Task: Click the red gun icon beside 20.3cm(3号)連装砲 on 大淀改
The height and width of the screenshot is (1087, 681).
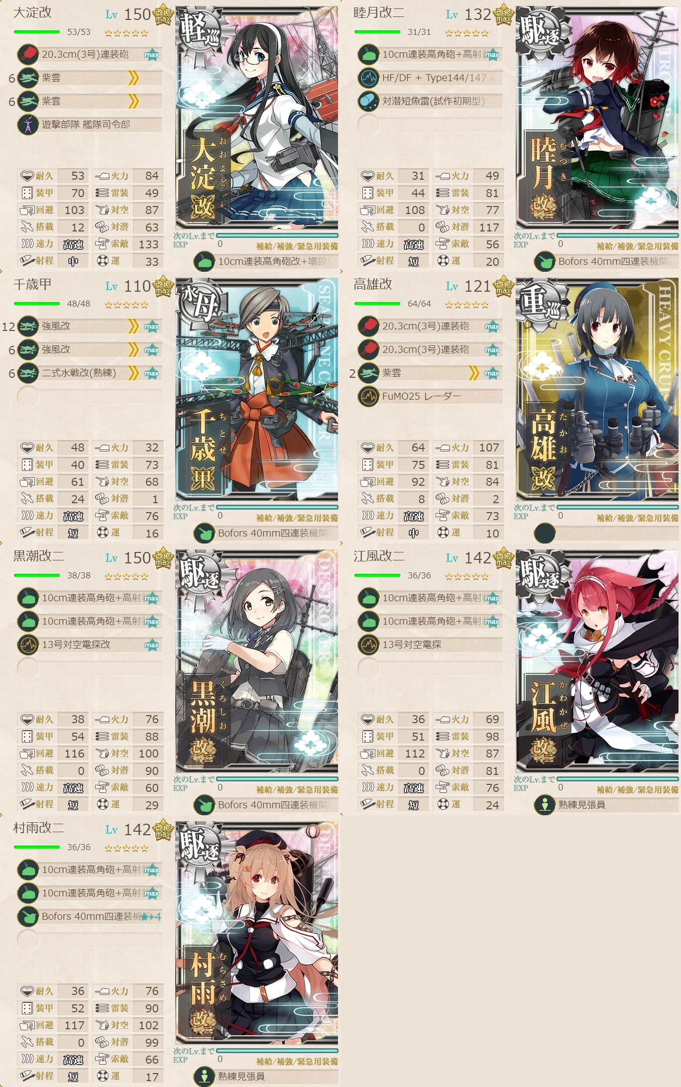Action: tap(28, 54)
